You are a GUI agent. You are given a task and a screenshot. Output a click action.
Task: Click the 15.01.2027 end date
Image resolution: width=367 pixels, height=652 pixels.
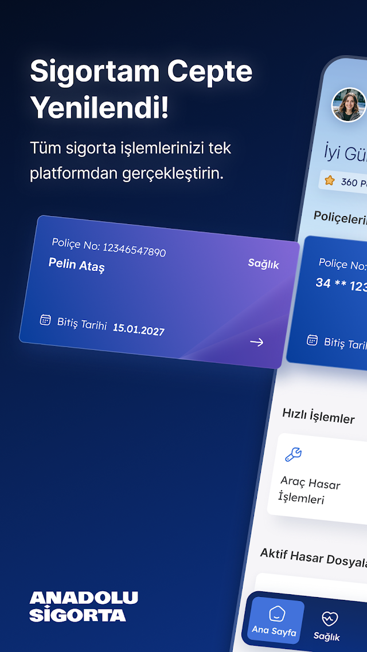(139, 329)
